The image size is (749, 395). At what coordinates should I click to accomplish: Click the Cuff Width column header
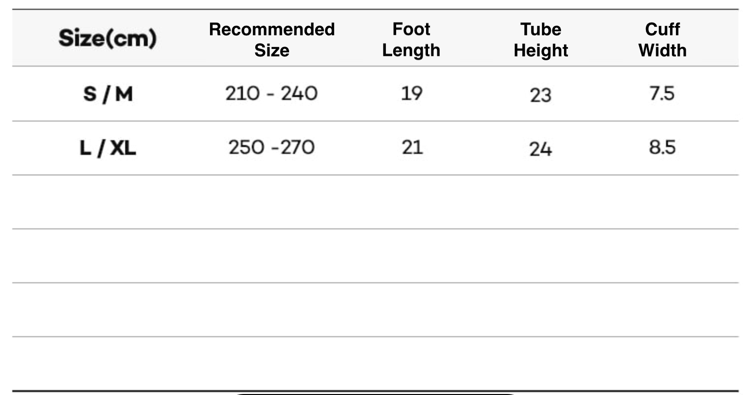tap(662, 40)
